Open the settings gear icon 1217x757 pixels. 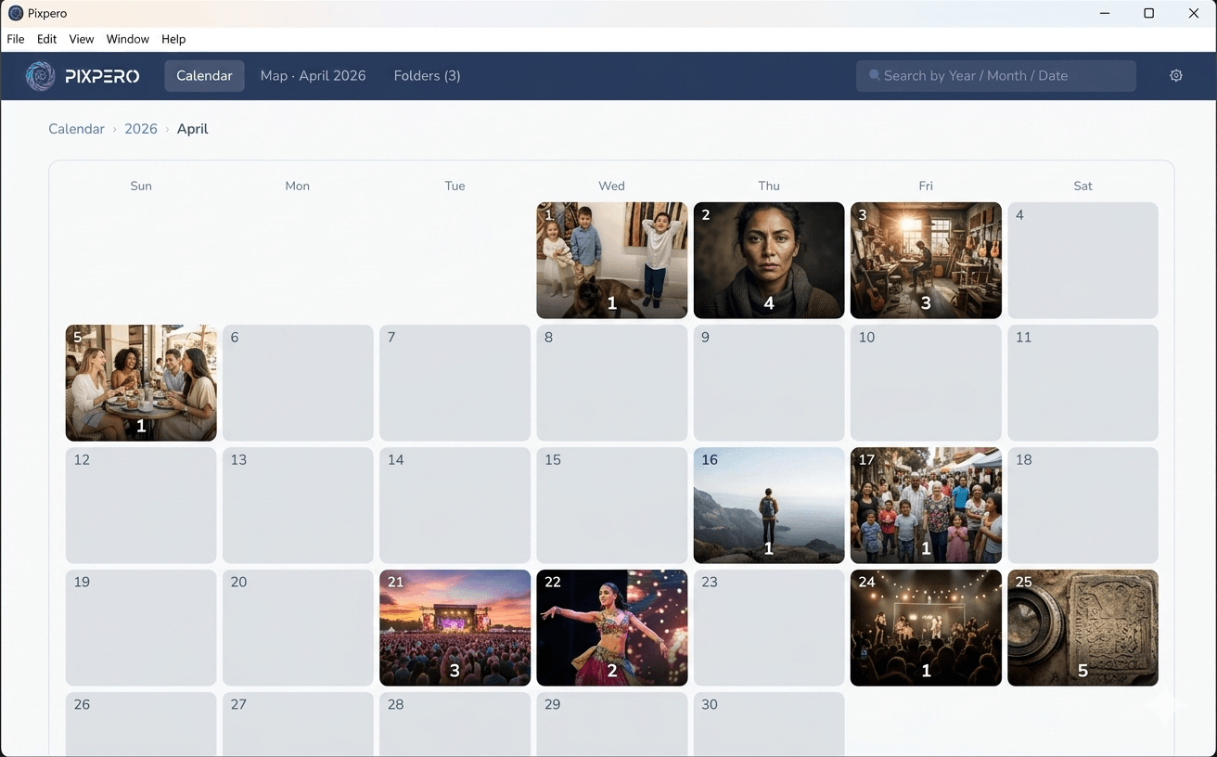coord(1176,76)
